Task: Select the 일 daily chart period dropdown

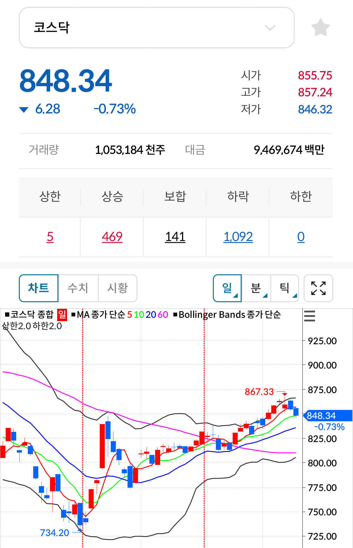Action: (x=227, y=288)
